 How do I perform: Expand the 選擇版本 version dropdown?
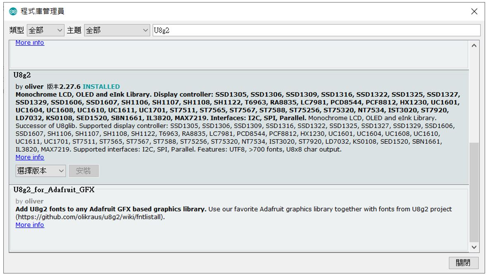pyautogui.click(x=41, y=170)
